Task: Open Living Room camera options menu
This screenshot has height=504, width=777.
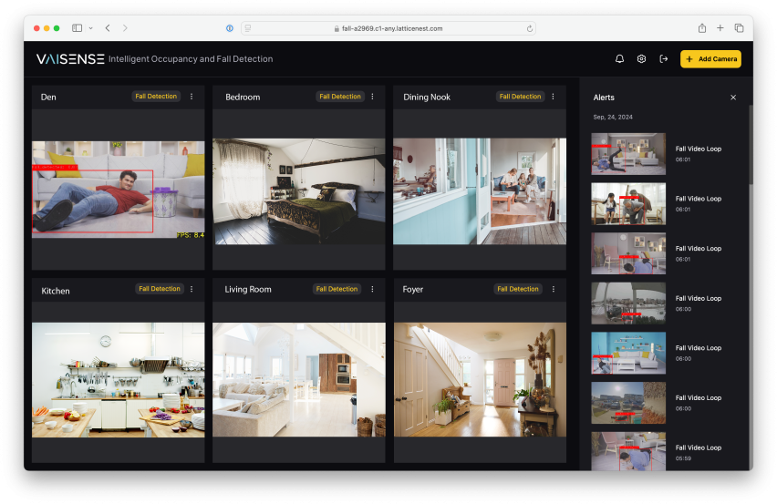Action: (372, 289)
